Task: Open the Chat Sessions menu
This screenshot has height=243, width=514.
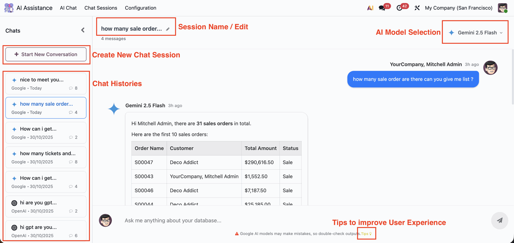Action: pyautogui.click(x=101, y=8)
